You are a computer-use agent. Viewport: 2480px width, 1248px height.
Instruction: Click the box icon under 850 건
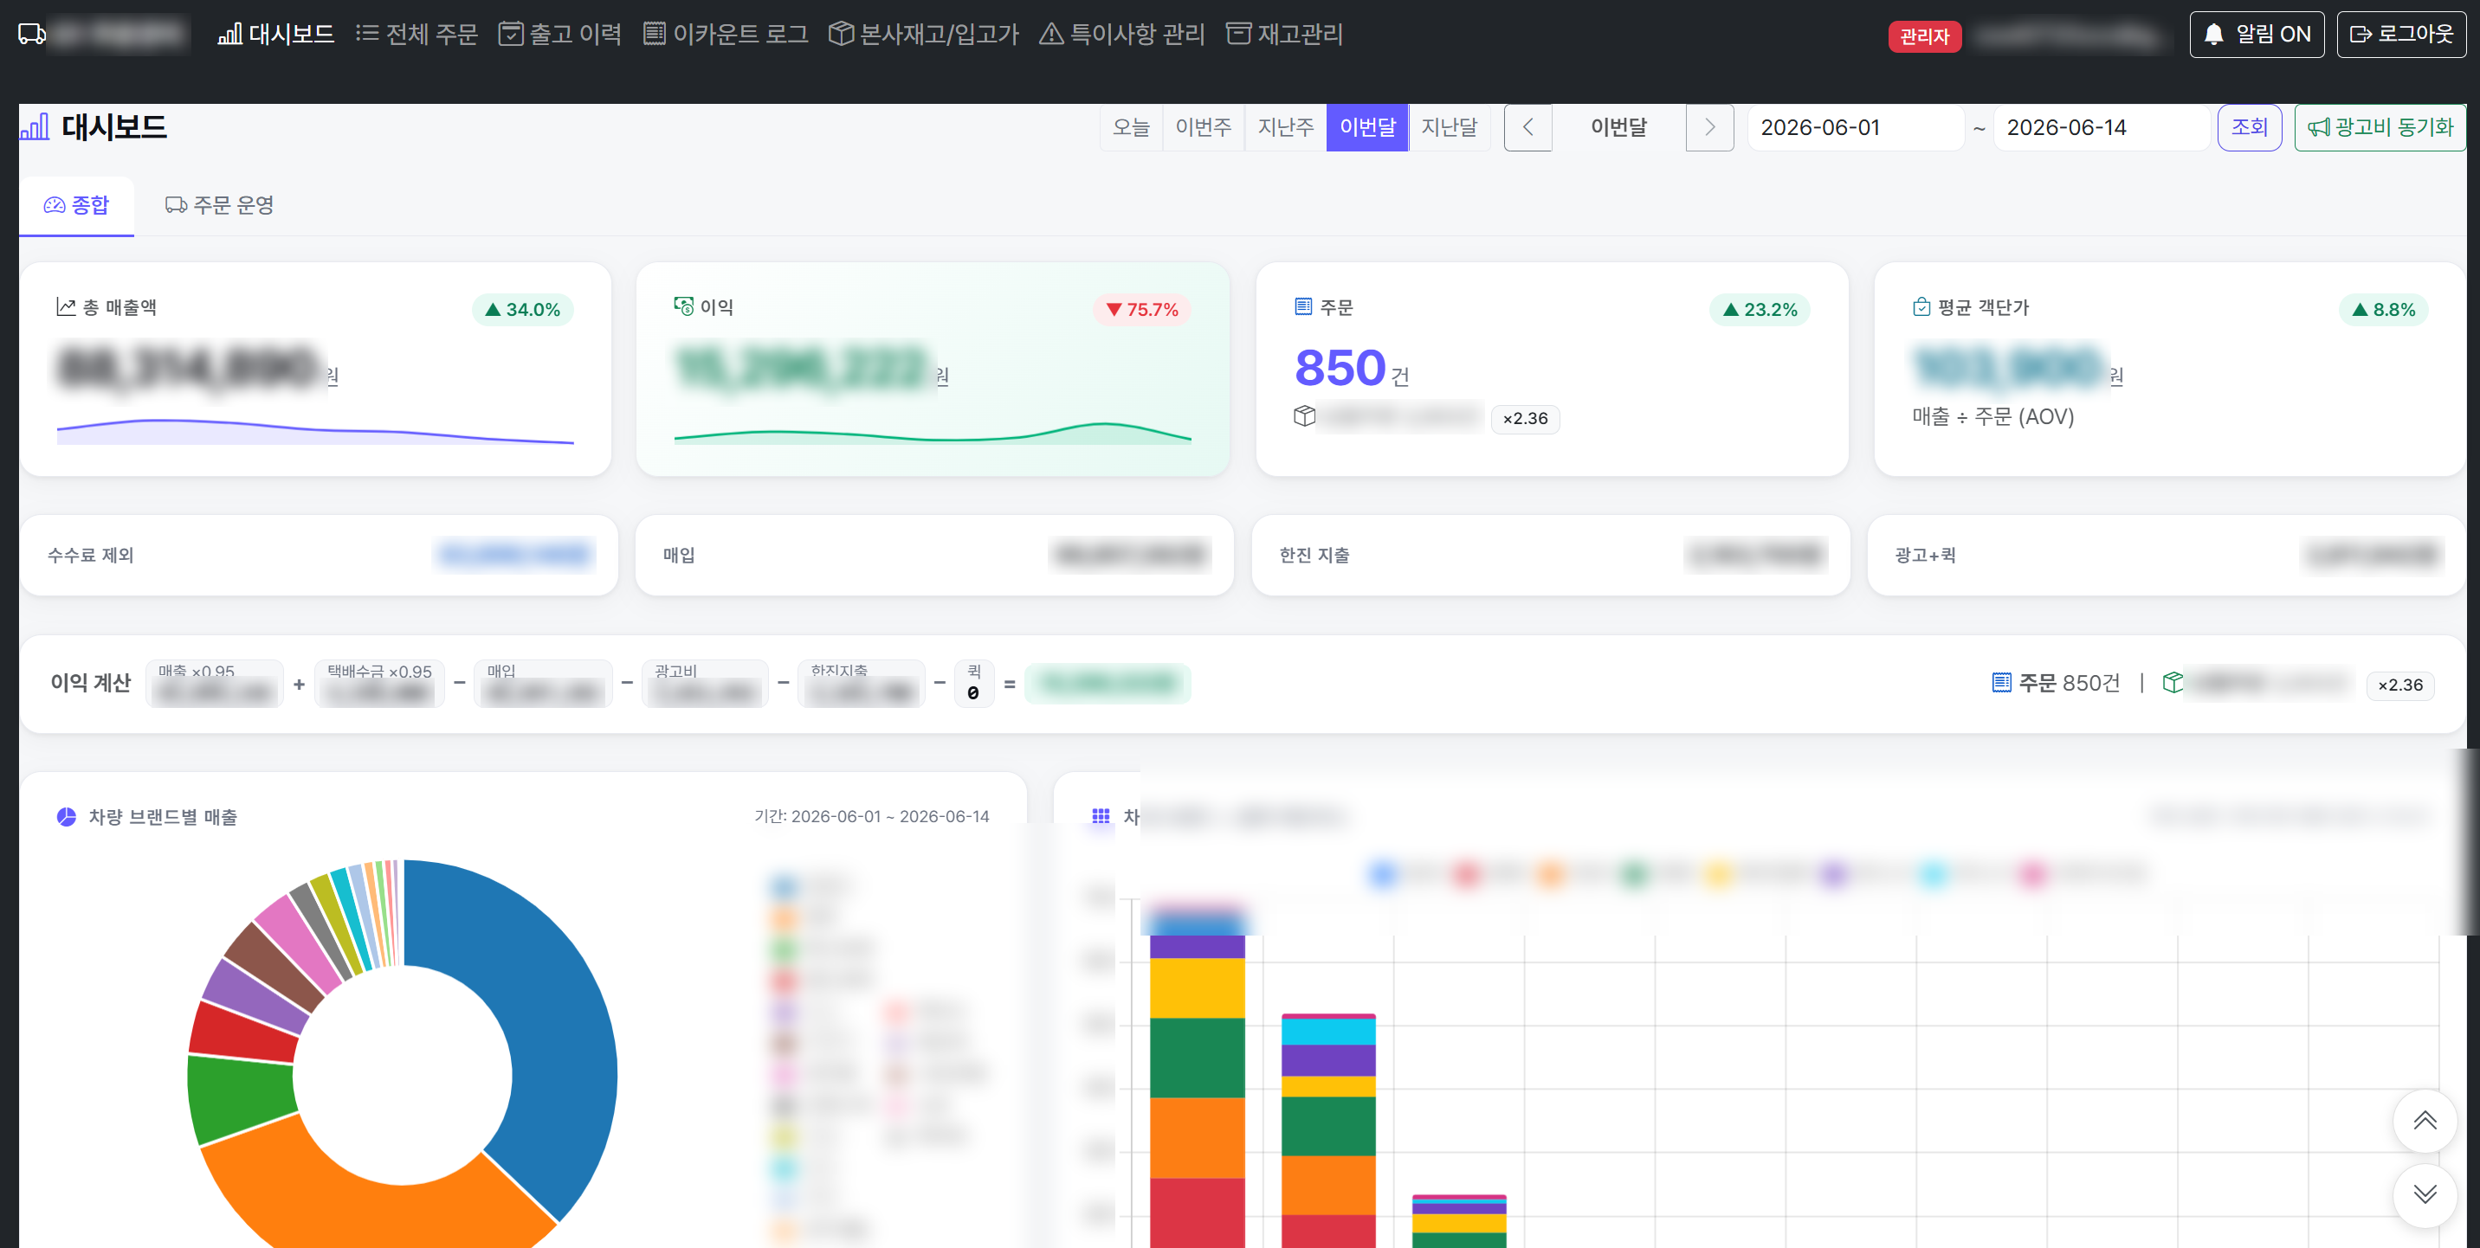tap(1303, 416)
